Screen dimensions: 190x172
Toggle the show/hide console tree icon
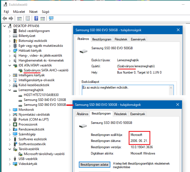click(x=19, y=19)
